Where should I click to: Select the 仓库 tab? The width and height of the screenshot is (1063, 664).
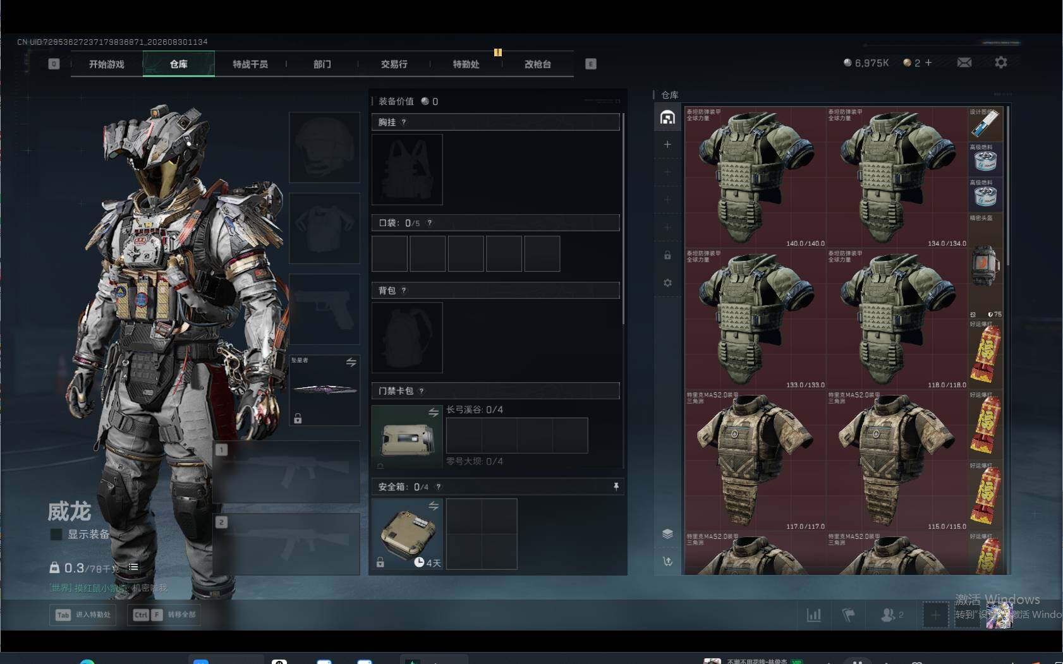[179, 64]
